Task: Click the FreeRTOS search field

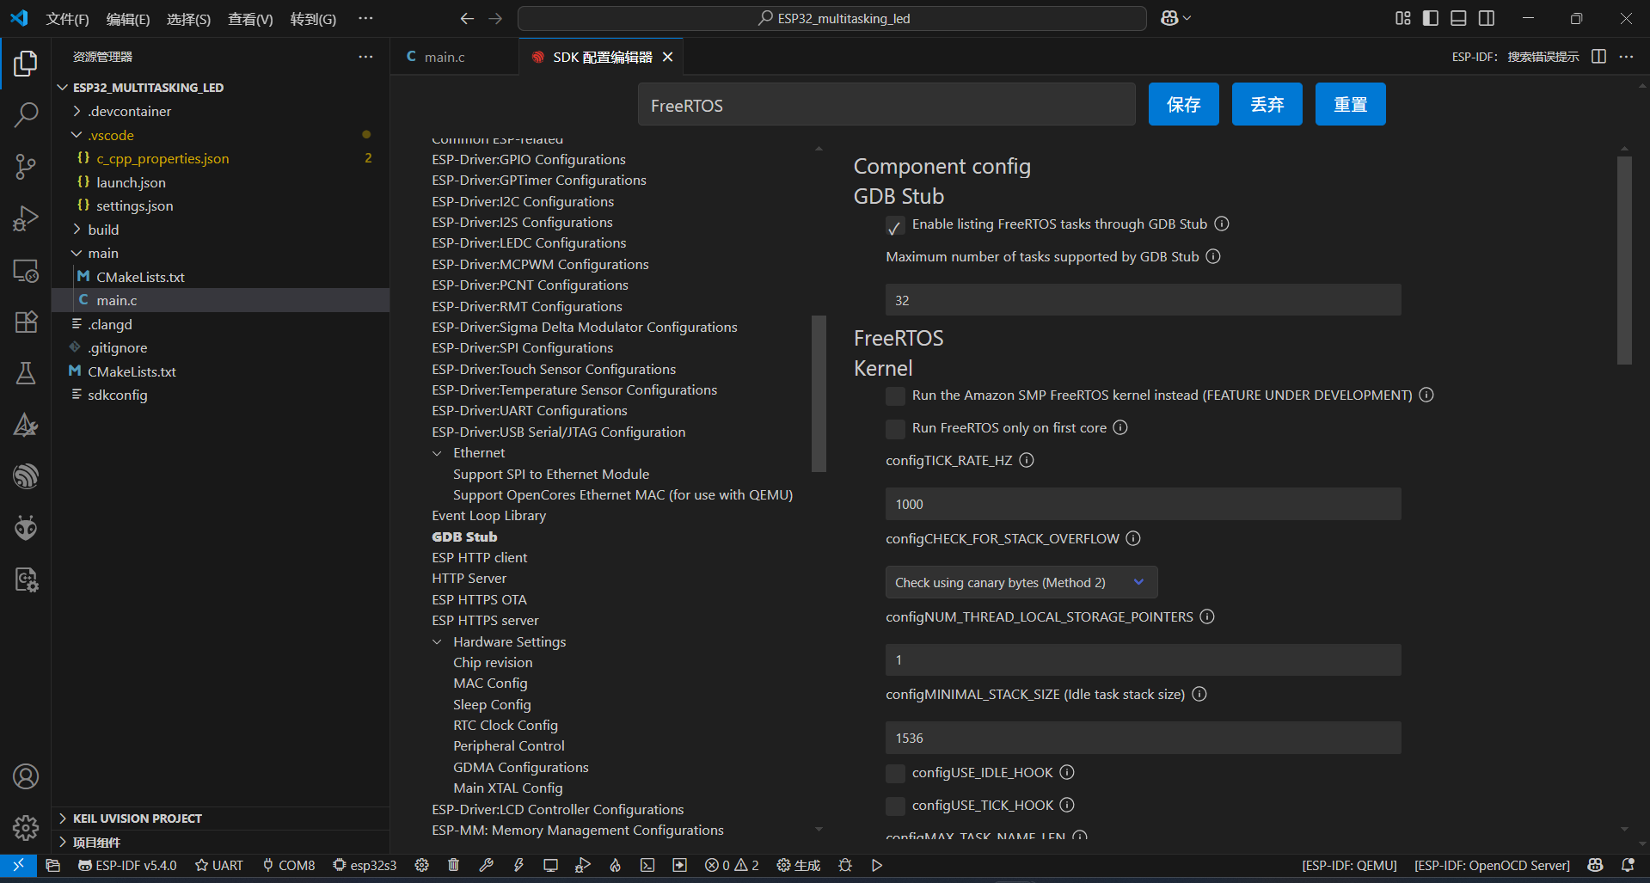Action: pos(886,105)
